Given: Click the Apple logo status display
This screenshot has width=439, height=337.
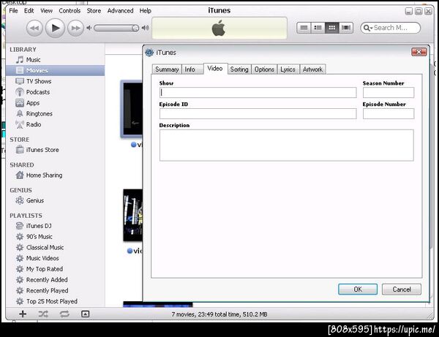Looking at the screenshot, I should pyautogui.click(x=219, y=28).
